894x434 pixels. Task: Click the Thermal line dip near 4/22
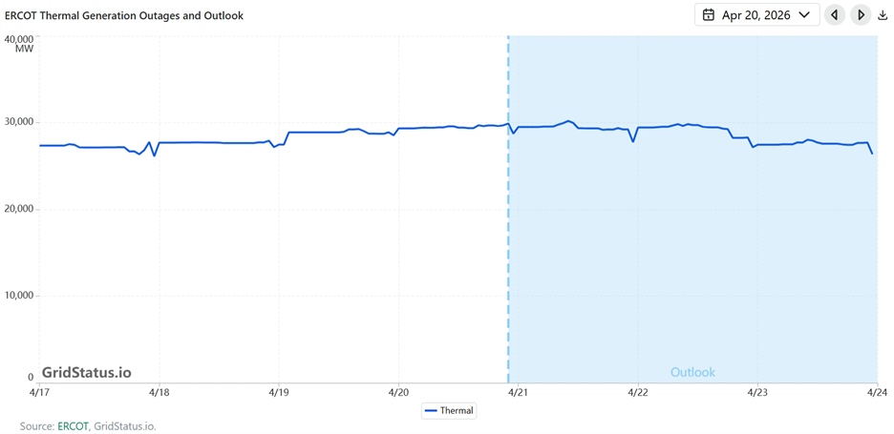(633, 141)
